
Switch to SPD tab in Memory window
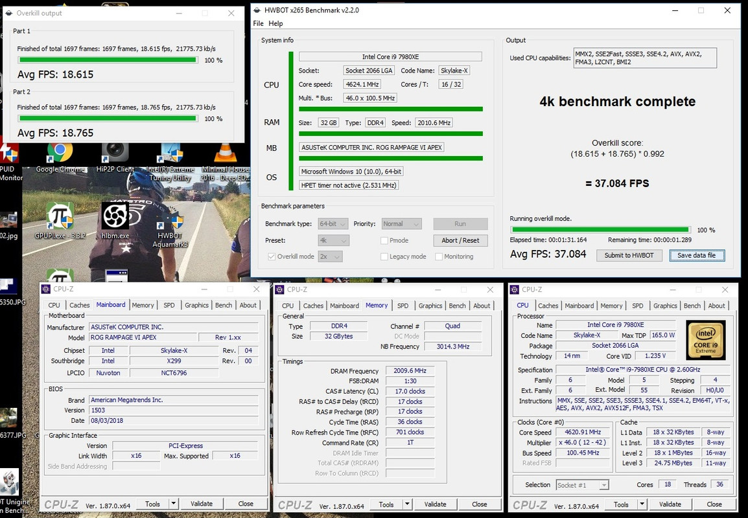(x=403, y=306)
